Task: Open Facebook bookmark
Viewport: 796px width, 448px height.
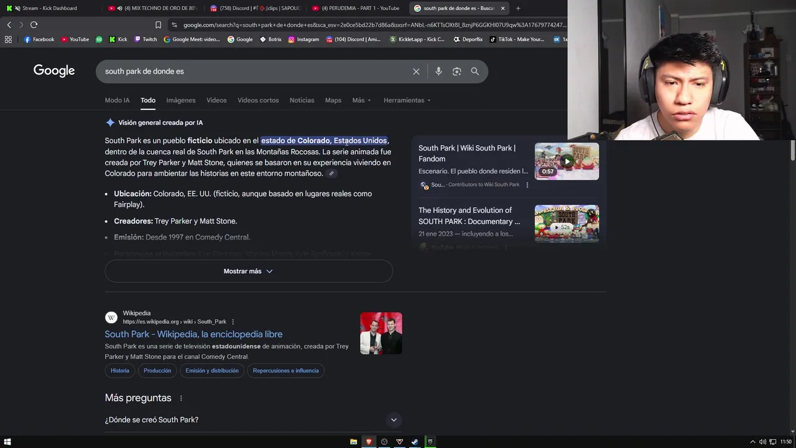Action: [39, 39]
